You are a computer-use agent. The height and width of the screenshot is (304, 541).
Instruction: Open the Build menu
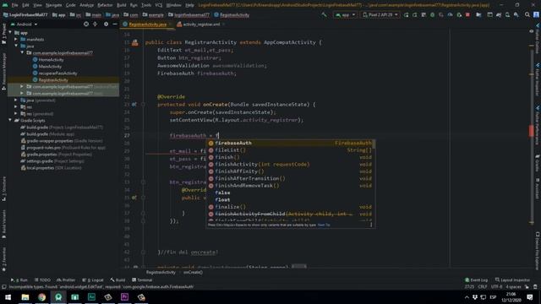tap(122, 5)
